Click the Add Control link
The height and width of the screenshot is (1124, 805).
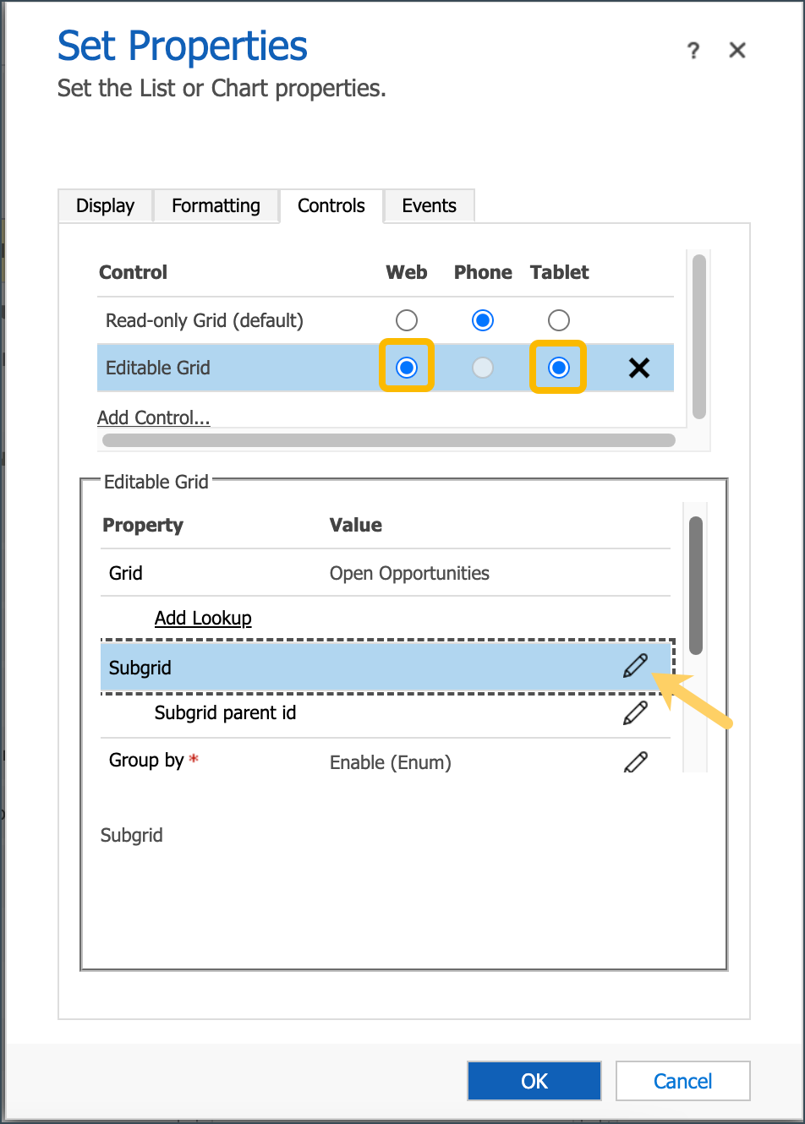pos(154,417)
